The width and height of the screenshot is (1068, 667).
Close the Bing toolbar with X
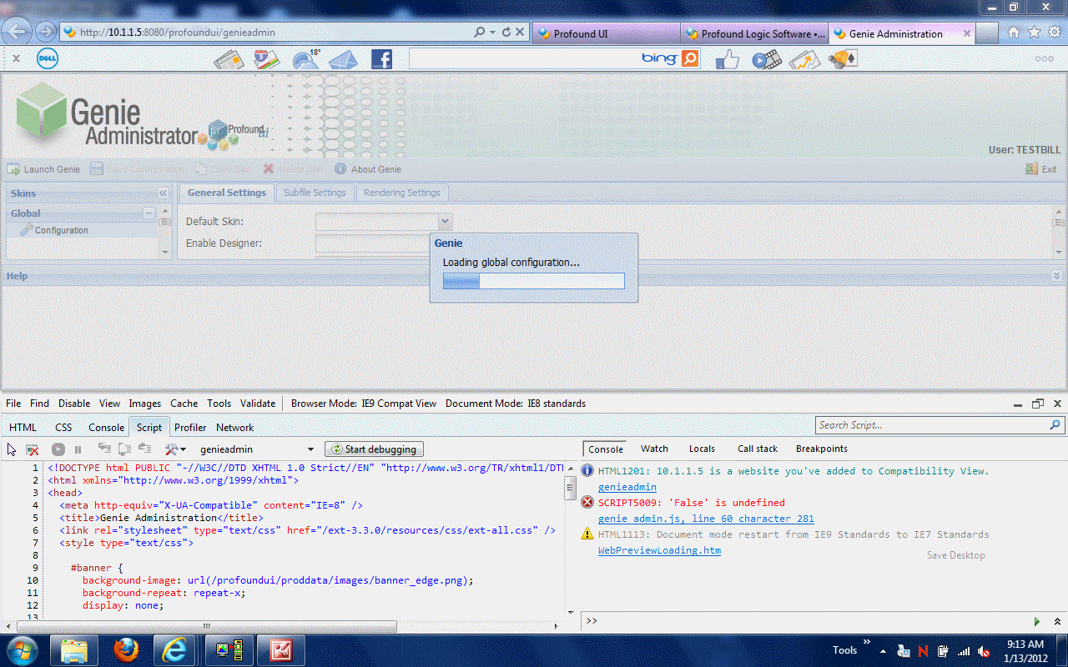(x=16, y=58)
